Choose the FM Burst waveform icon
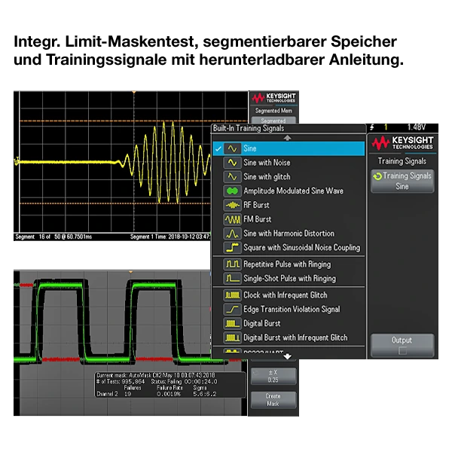452x452 pixels. (x=231, y=219)
